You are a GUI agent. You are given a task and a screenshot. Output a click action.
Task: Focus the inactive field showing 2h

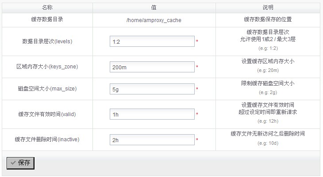pos(152,140)
